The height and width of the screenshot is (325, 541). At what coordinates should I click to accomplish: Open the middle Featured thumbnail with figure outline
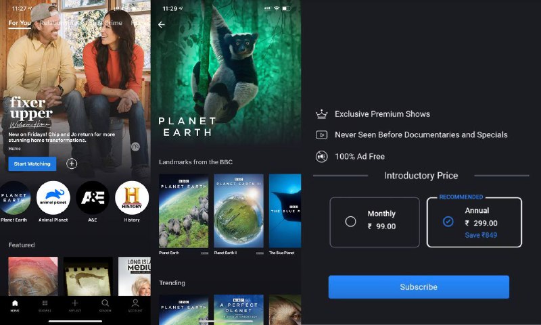(x=88, y=276)
